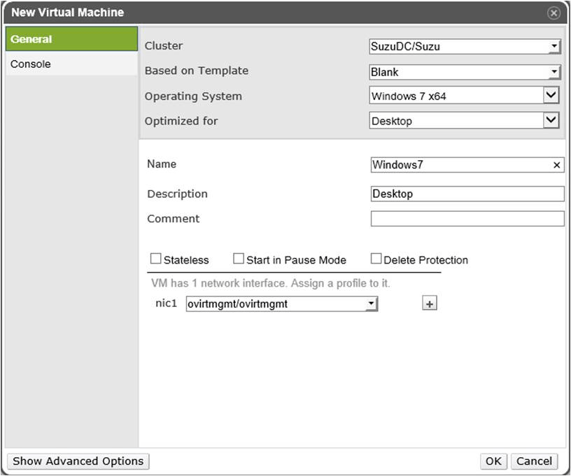Image resolution: width=571 pixels, height=476 pixels.
Task: Click the Show Advanced Options button
Action: (x=78, y=461)
